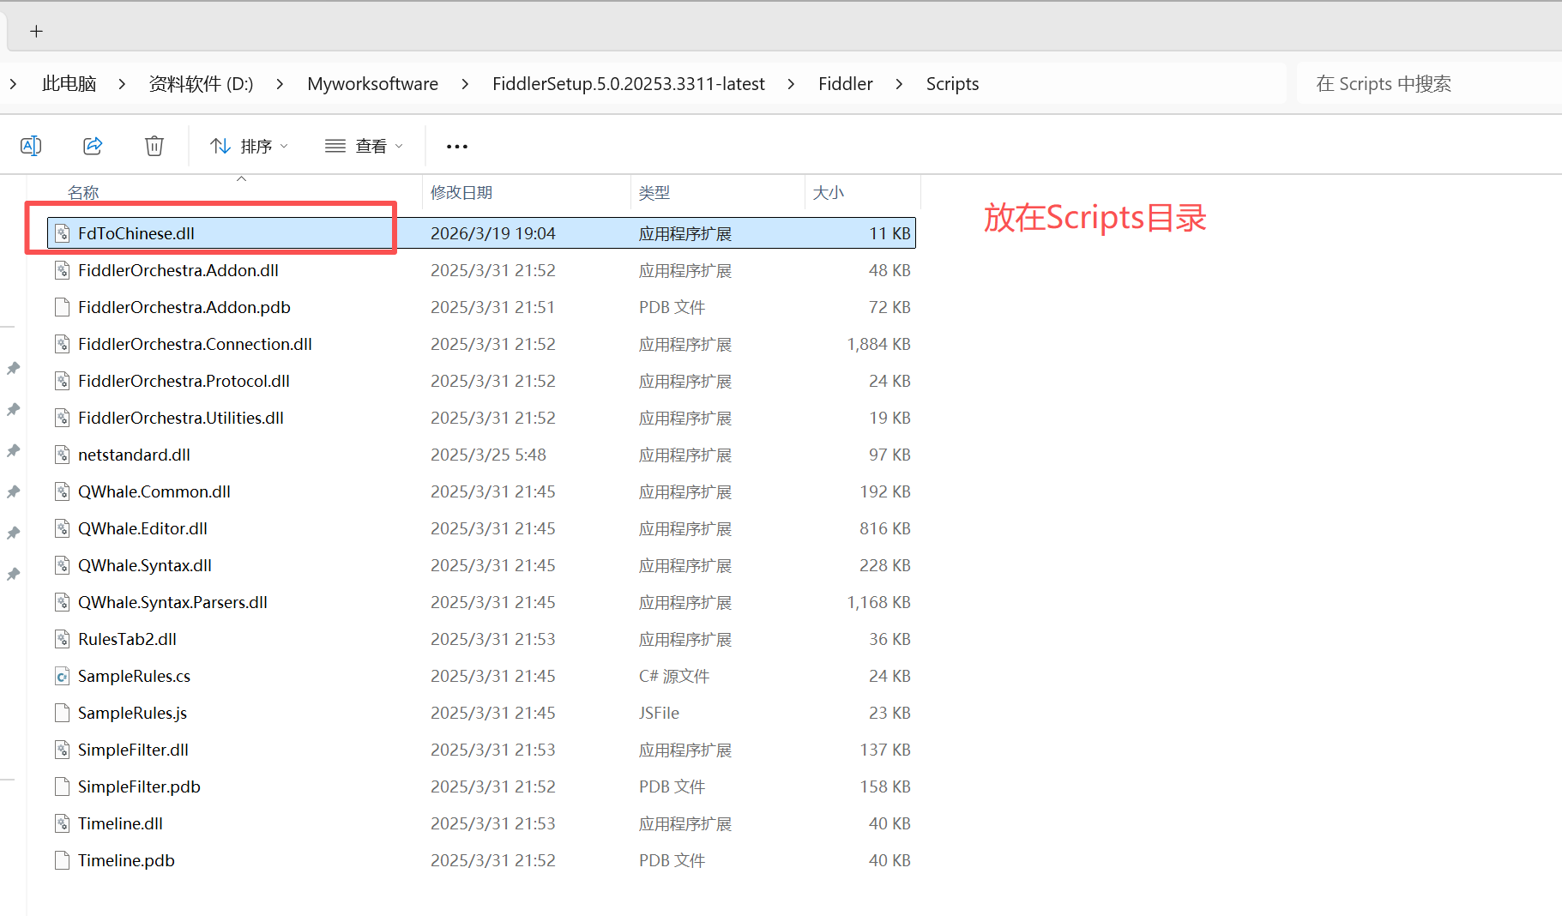Click Timeline.pdb file icon
Image resolution: width=1562 pixels, height=916 pixels.
coord(62,860)
